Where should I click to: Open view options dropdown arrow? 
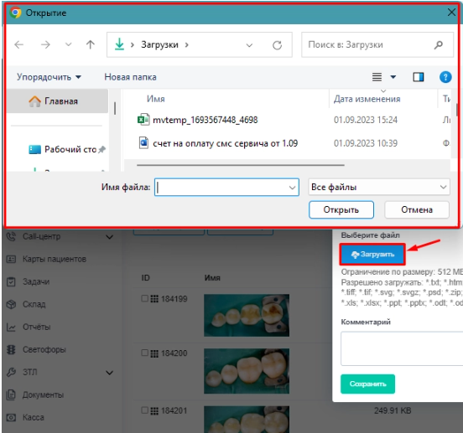click(x=393, y=77)
